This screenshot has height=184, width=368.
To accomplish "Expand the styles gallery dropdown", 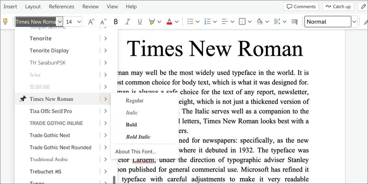I will (x=354, y=22).
